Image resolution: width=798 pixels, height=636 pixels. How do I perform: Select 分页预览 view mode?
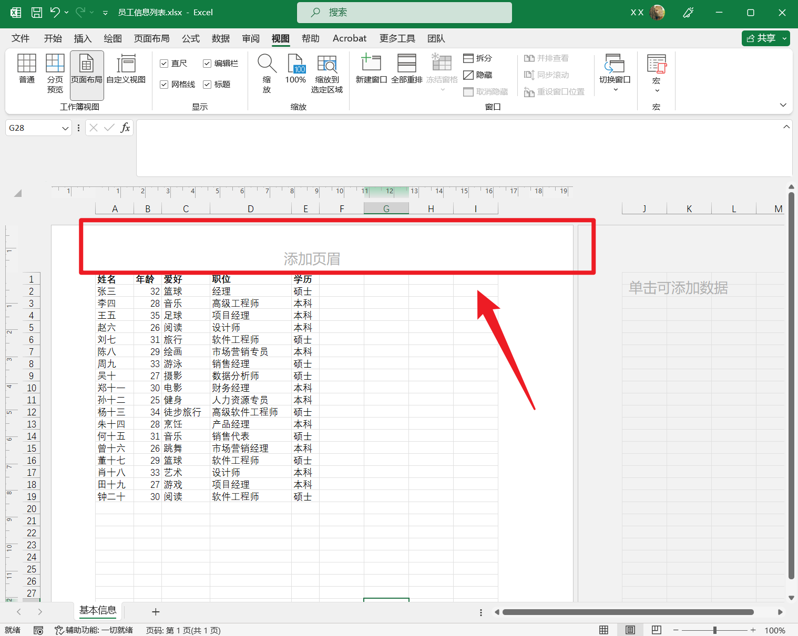[x=55, y=74]
